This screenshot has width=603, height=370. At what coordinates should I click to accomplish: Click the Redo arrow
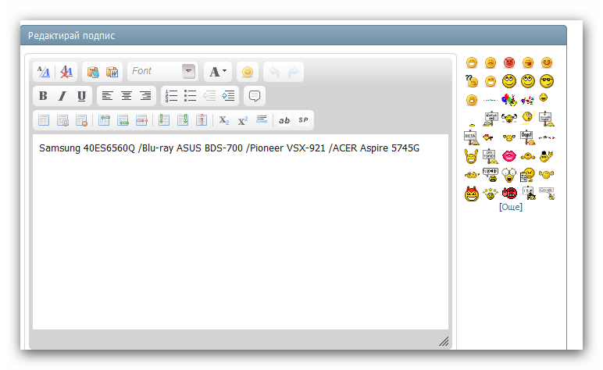[293, 72]
